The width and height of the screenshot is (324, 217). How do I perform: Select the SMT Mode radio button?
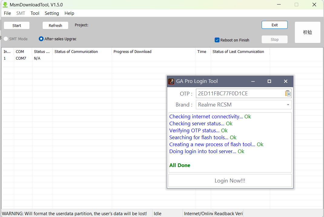6,39
